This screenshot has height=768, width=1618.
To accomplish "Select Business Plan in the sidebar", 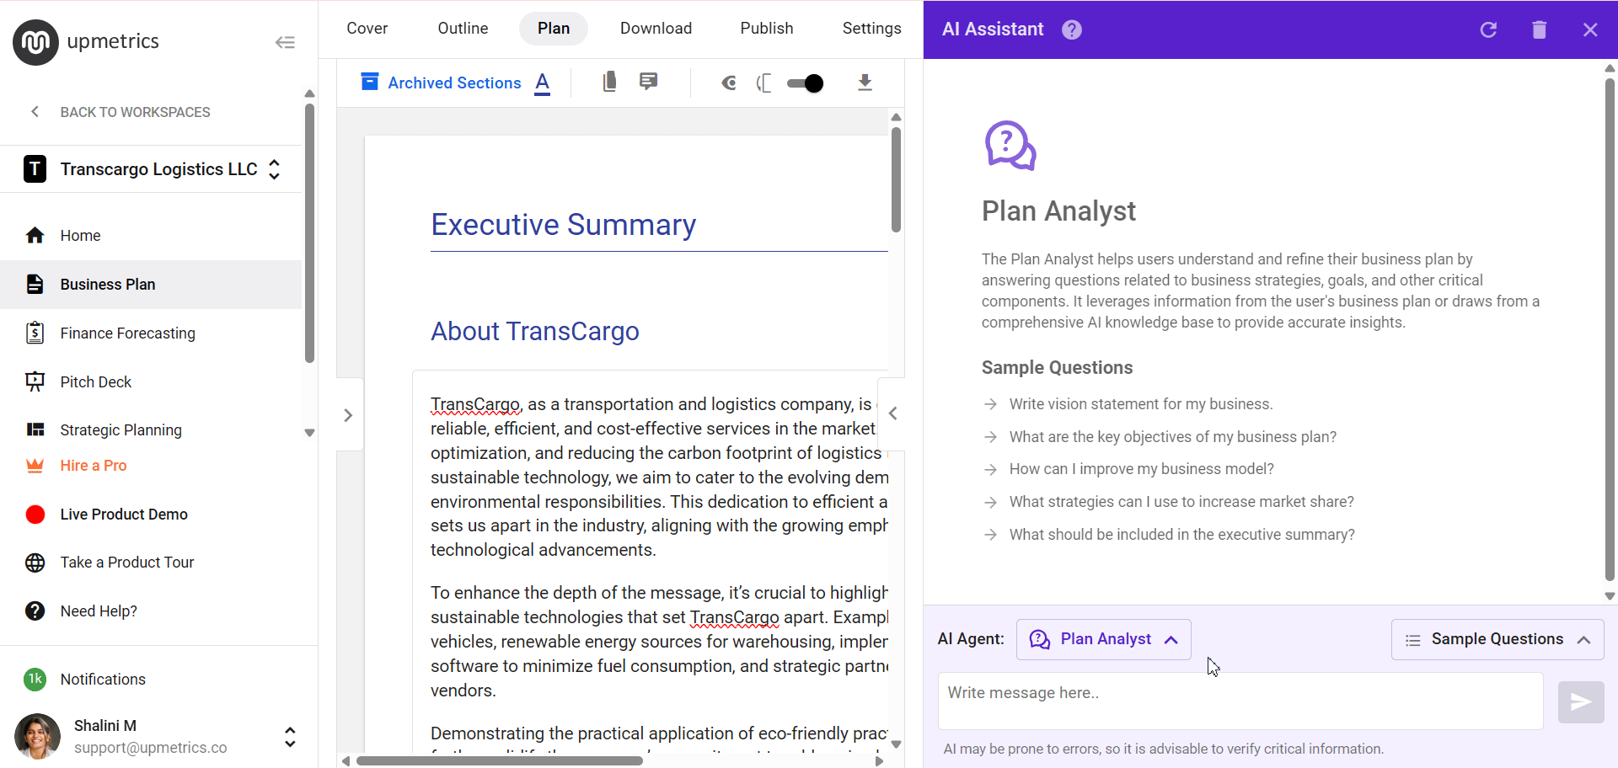I will [x=151, y=285].
